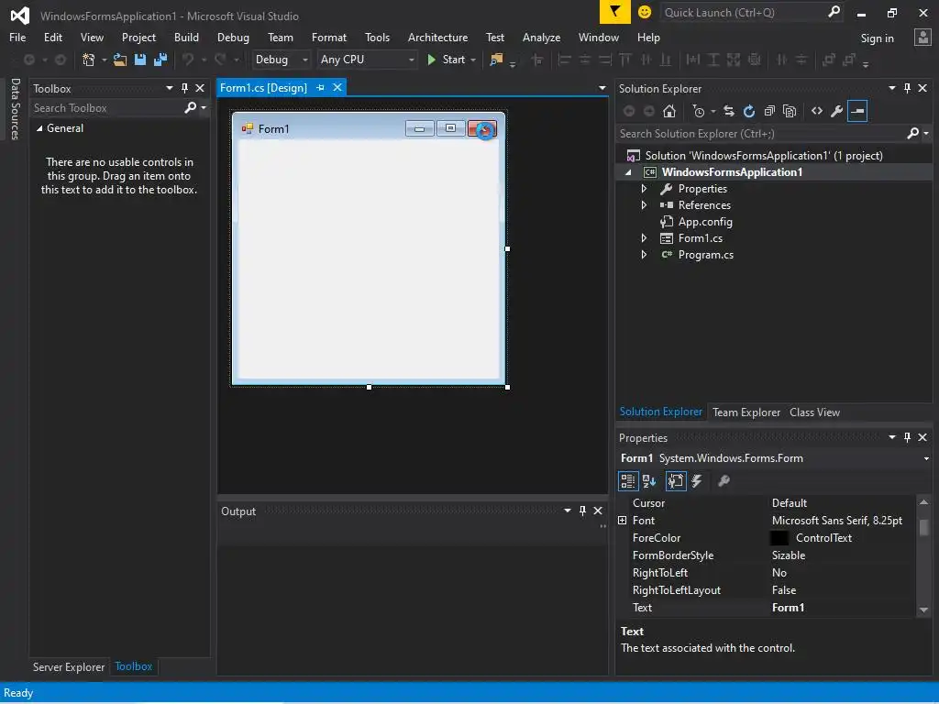Open the Build menu

coord(186,37)
